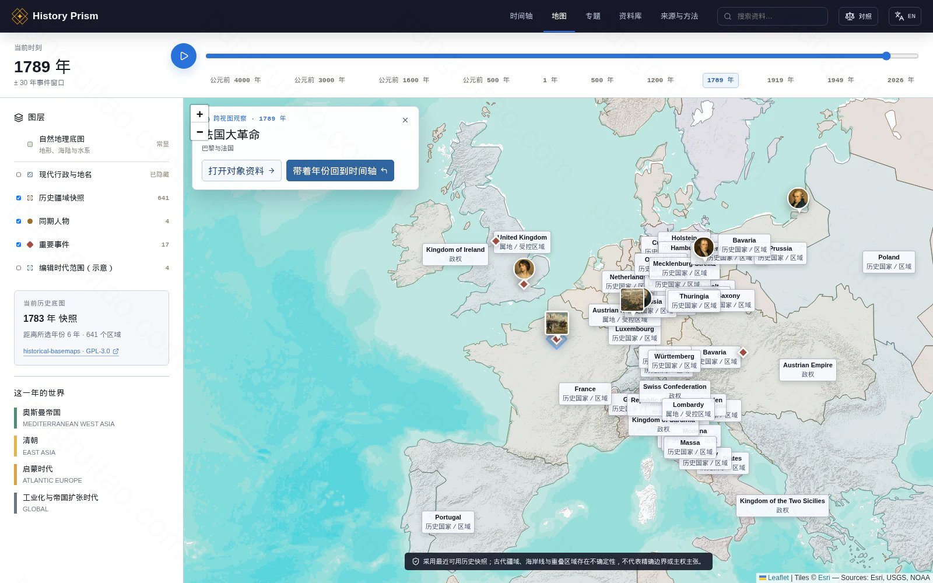Click the event diamond next to southern Bavaria label
The height and width of the screenshot is (583, 933).
pos(743,352)
